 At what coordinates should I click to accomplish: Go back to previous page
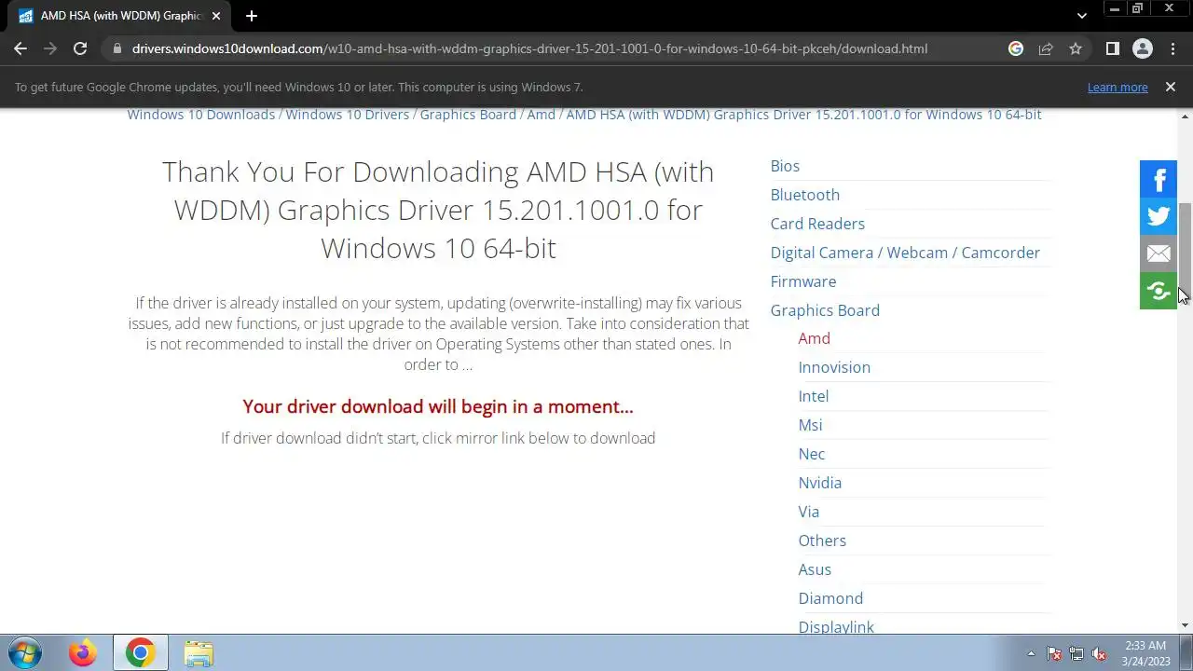coord(21,48)
